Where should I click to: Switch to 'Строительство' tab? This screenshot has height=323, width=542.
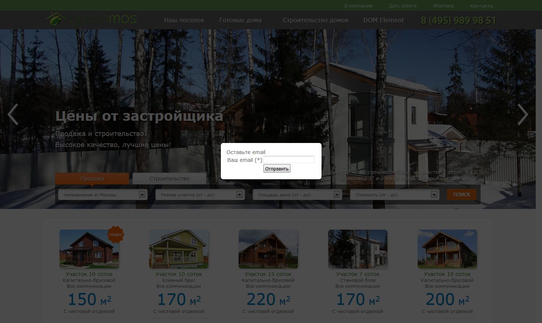(x=169, y=179)
